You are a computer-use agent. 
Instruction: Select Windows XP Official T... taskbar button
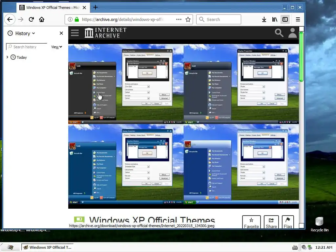(47, 247)
